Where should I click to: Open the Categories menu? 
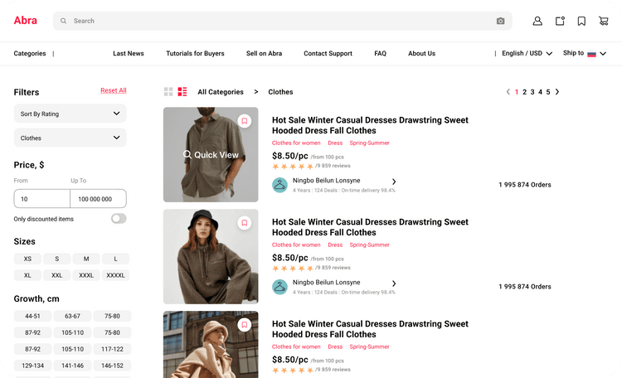coord(30,53)
